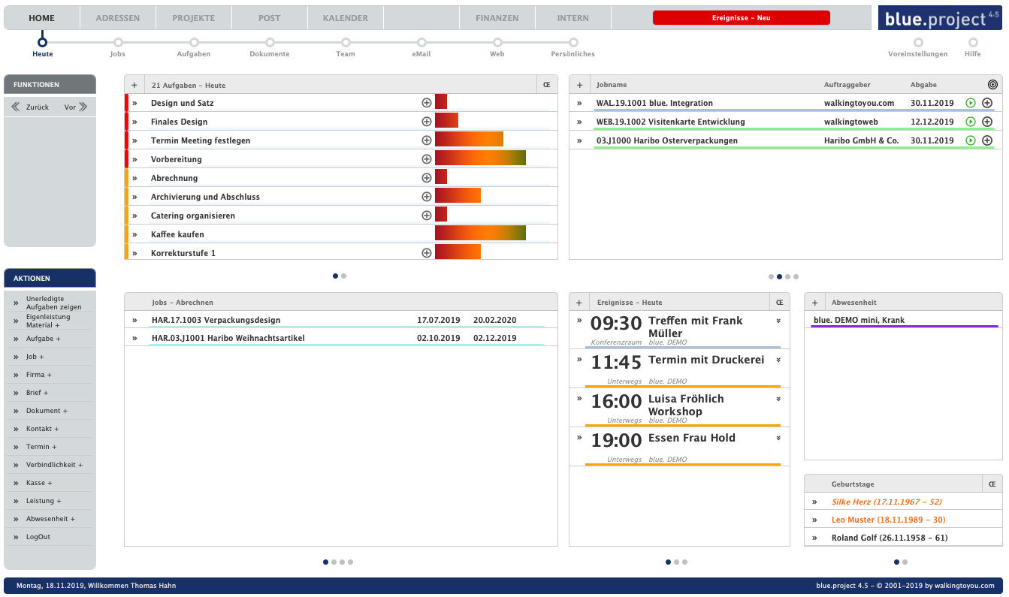Switch to the FINANZEN tab
The image size is (1009, 597).
tap(497, 18)
